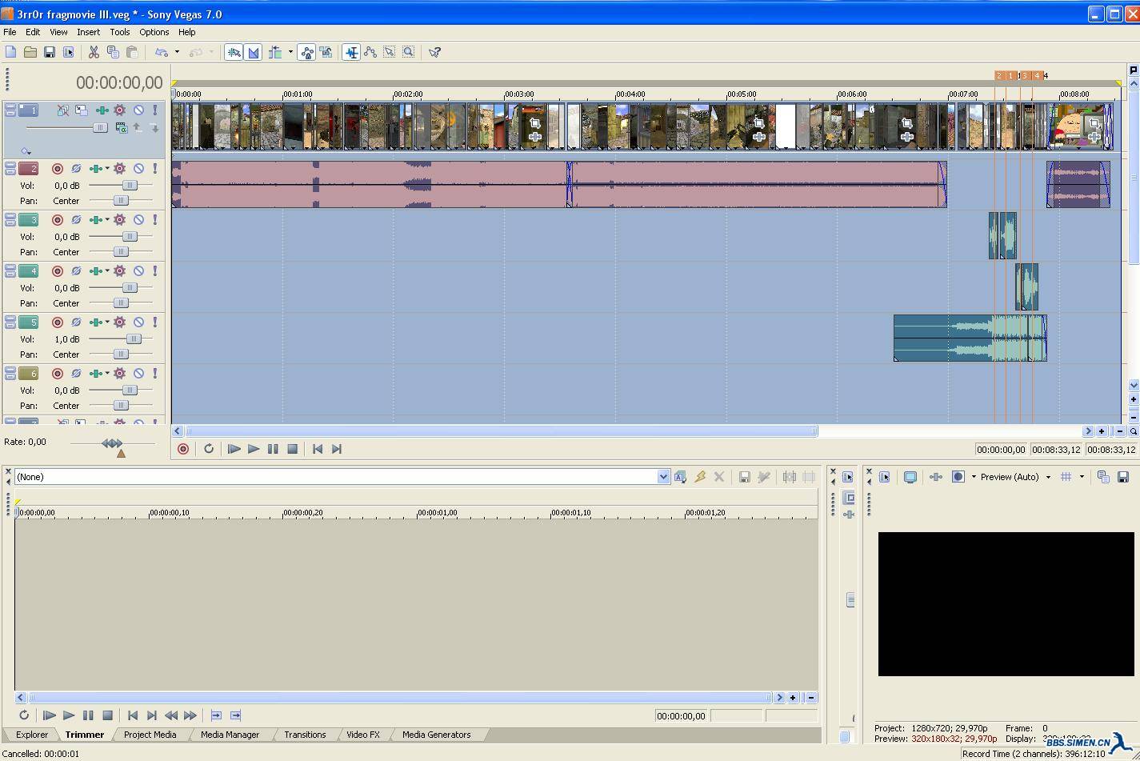Save the project with the disk icon
This screenshot has height=761, width=1140.
click(x=49, y=52)
